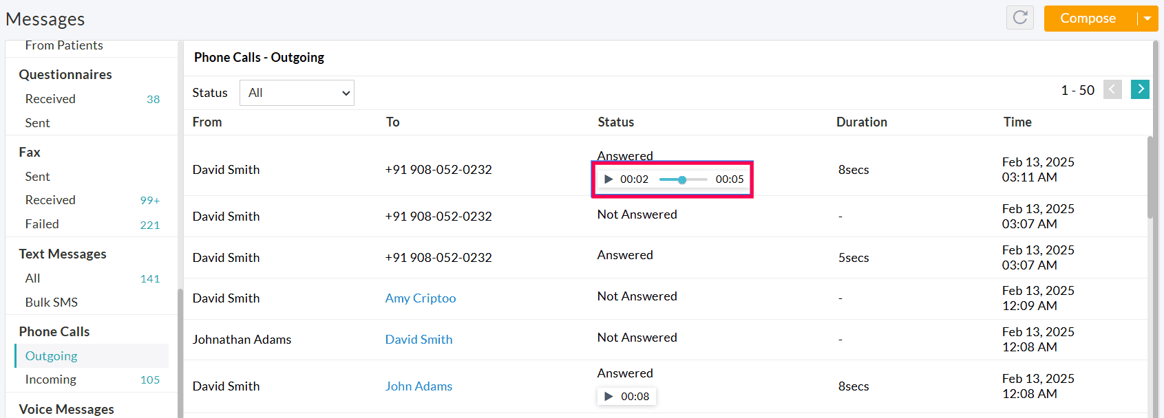Play the 00:08 John Adams recording
1164x418 pixels.
pos(609,397)
